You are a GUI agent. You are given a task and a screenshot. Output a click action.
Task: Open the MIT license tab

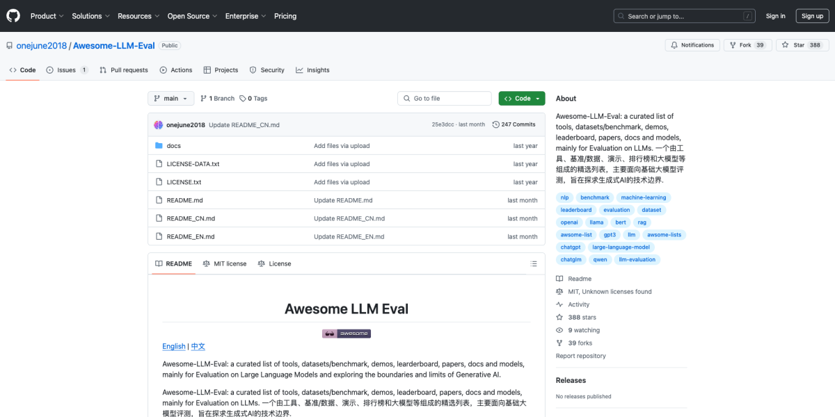tap(225, 264)
